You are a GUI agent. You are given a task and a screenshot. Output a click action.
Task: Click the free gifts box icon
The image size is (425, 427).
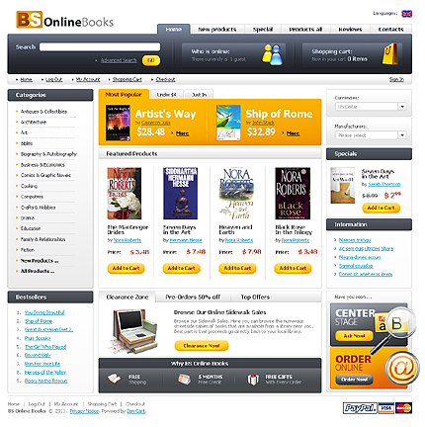(253, 380)
